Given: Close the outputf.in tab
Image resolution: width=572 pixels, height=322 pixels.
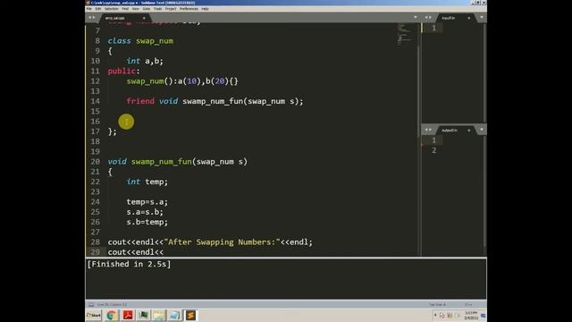Looking at the screenshot, I should click(x=469, y=131).
